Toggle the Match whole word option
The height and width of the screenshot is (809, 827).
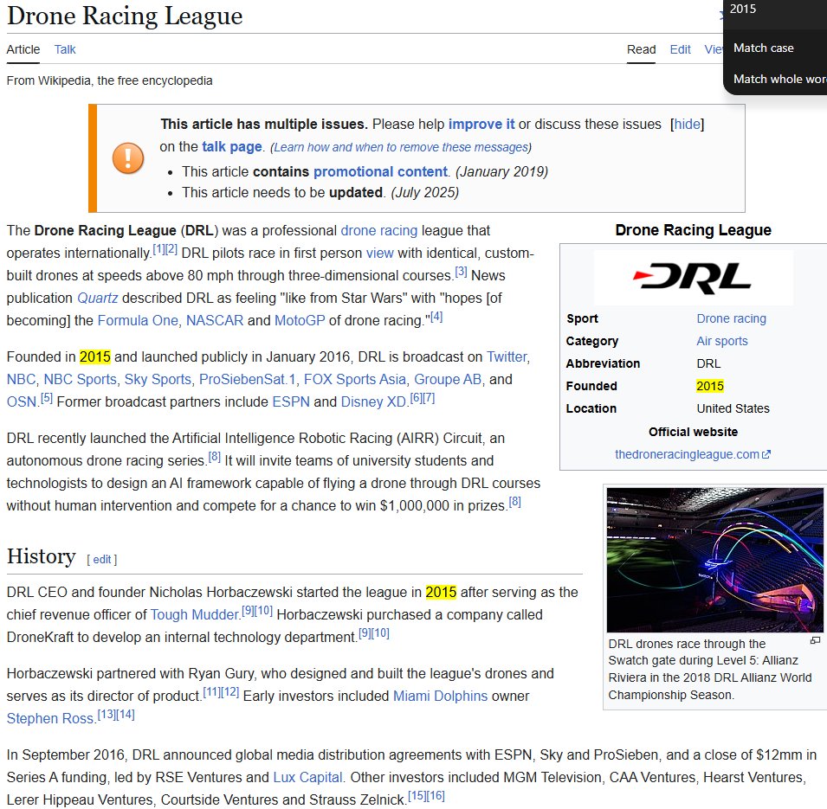780,79
